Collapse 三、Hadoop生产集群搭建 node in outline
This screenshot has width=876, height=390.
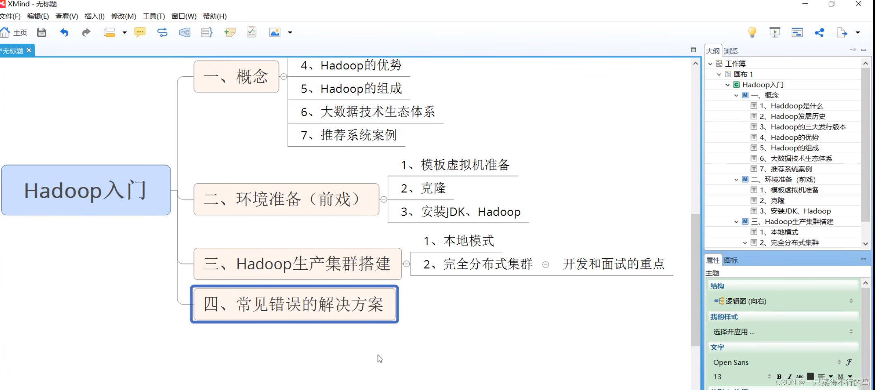[736, 222]
